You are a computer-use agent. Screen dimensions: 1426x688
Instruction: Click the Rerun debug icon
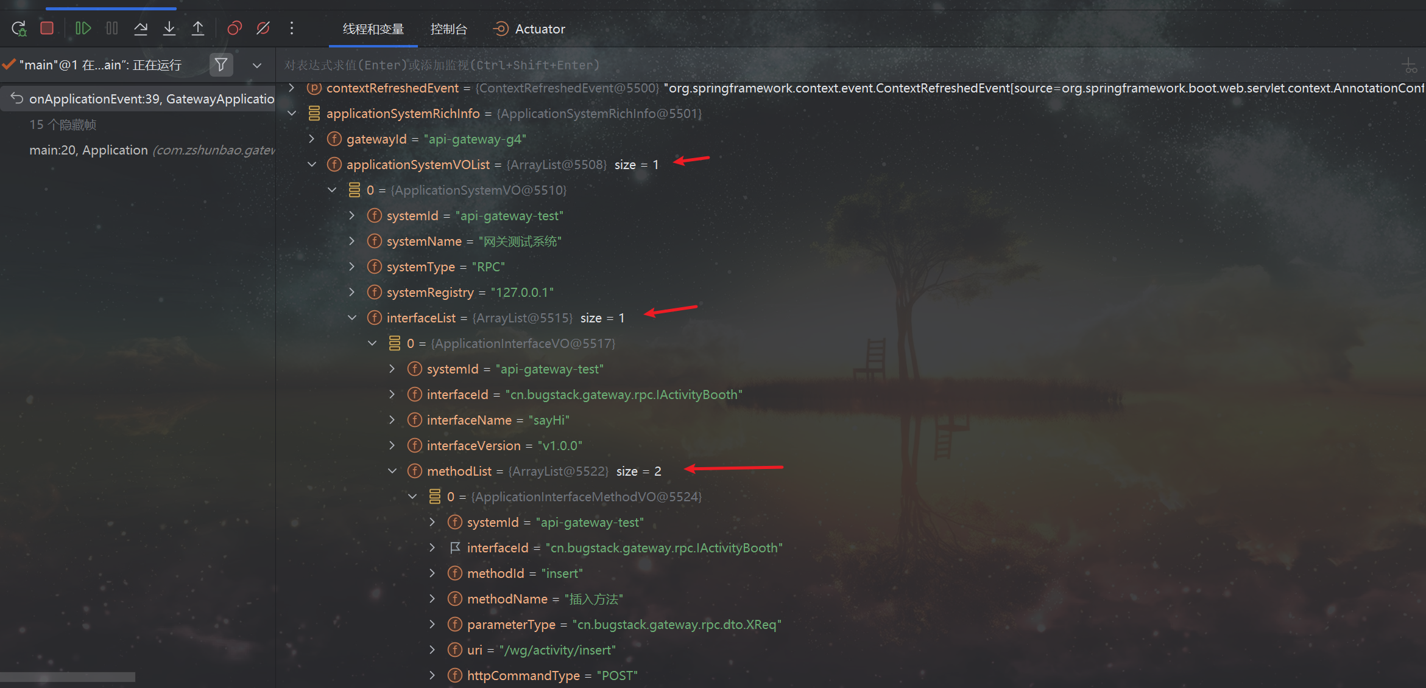(19, 29)
